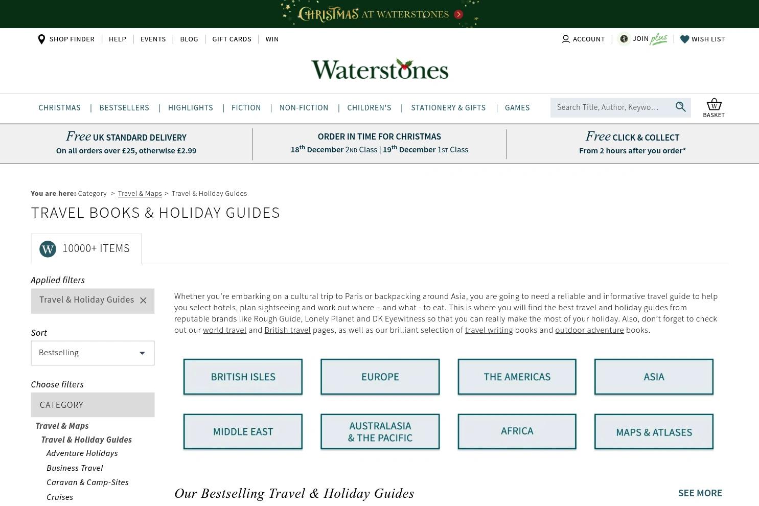The height and width of the screenshot is (506, 759).
Task: Click the Africa button
Action: pos(517,432)
